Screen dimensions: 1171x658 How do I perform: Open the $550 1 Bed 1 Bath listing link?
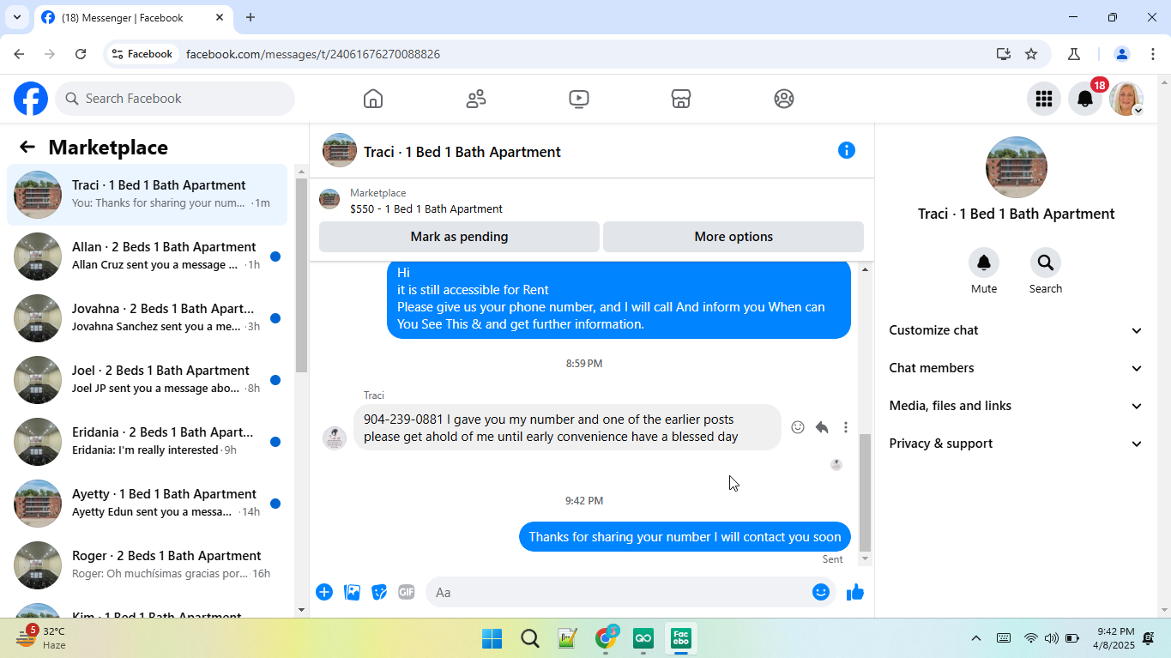click(x=426, y=209)
